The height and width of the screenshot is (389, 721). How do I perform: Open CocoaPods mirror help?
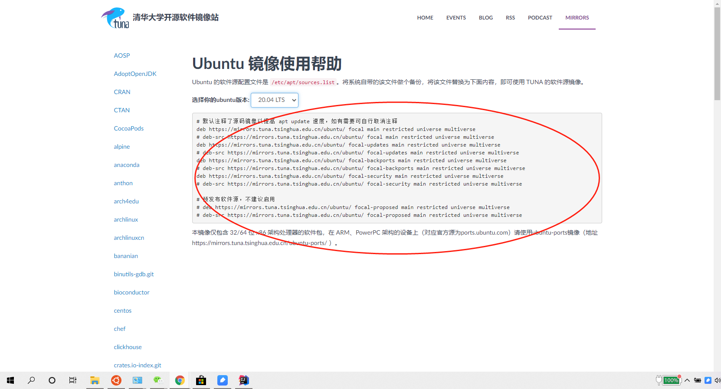(x=129, y=128)
